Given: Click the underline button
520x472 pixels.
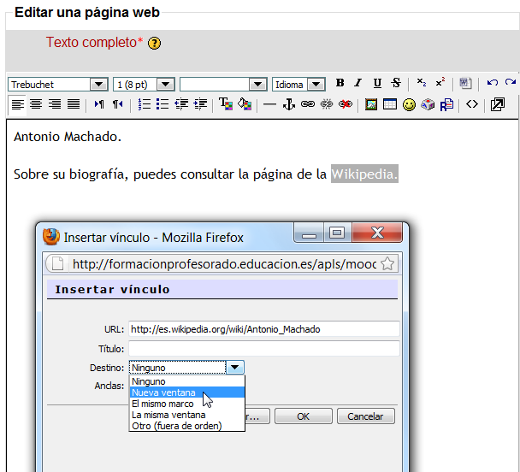Looking at the screenshot, I should tap(377, 83).
